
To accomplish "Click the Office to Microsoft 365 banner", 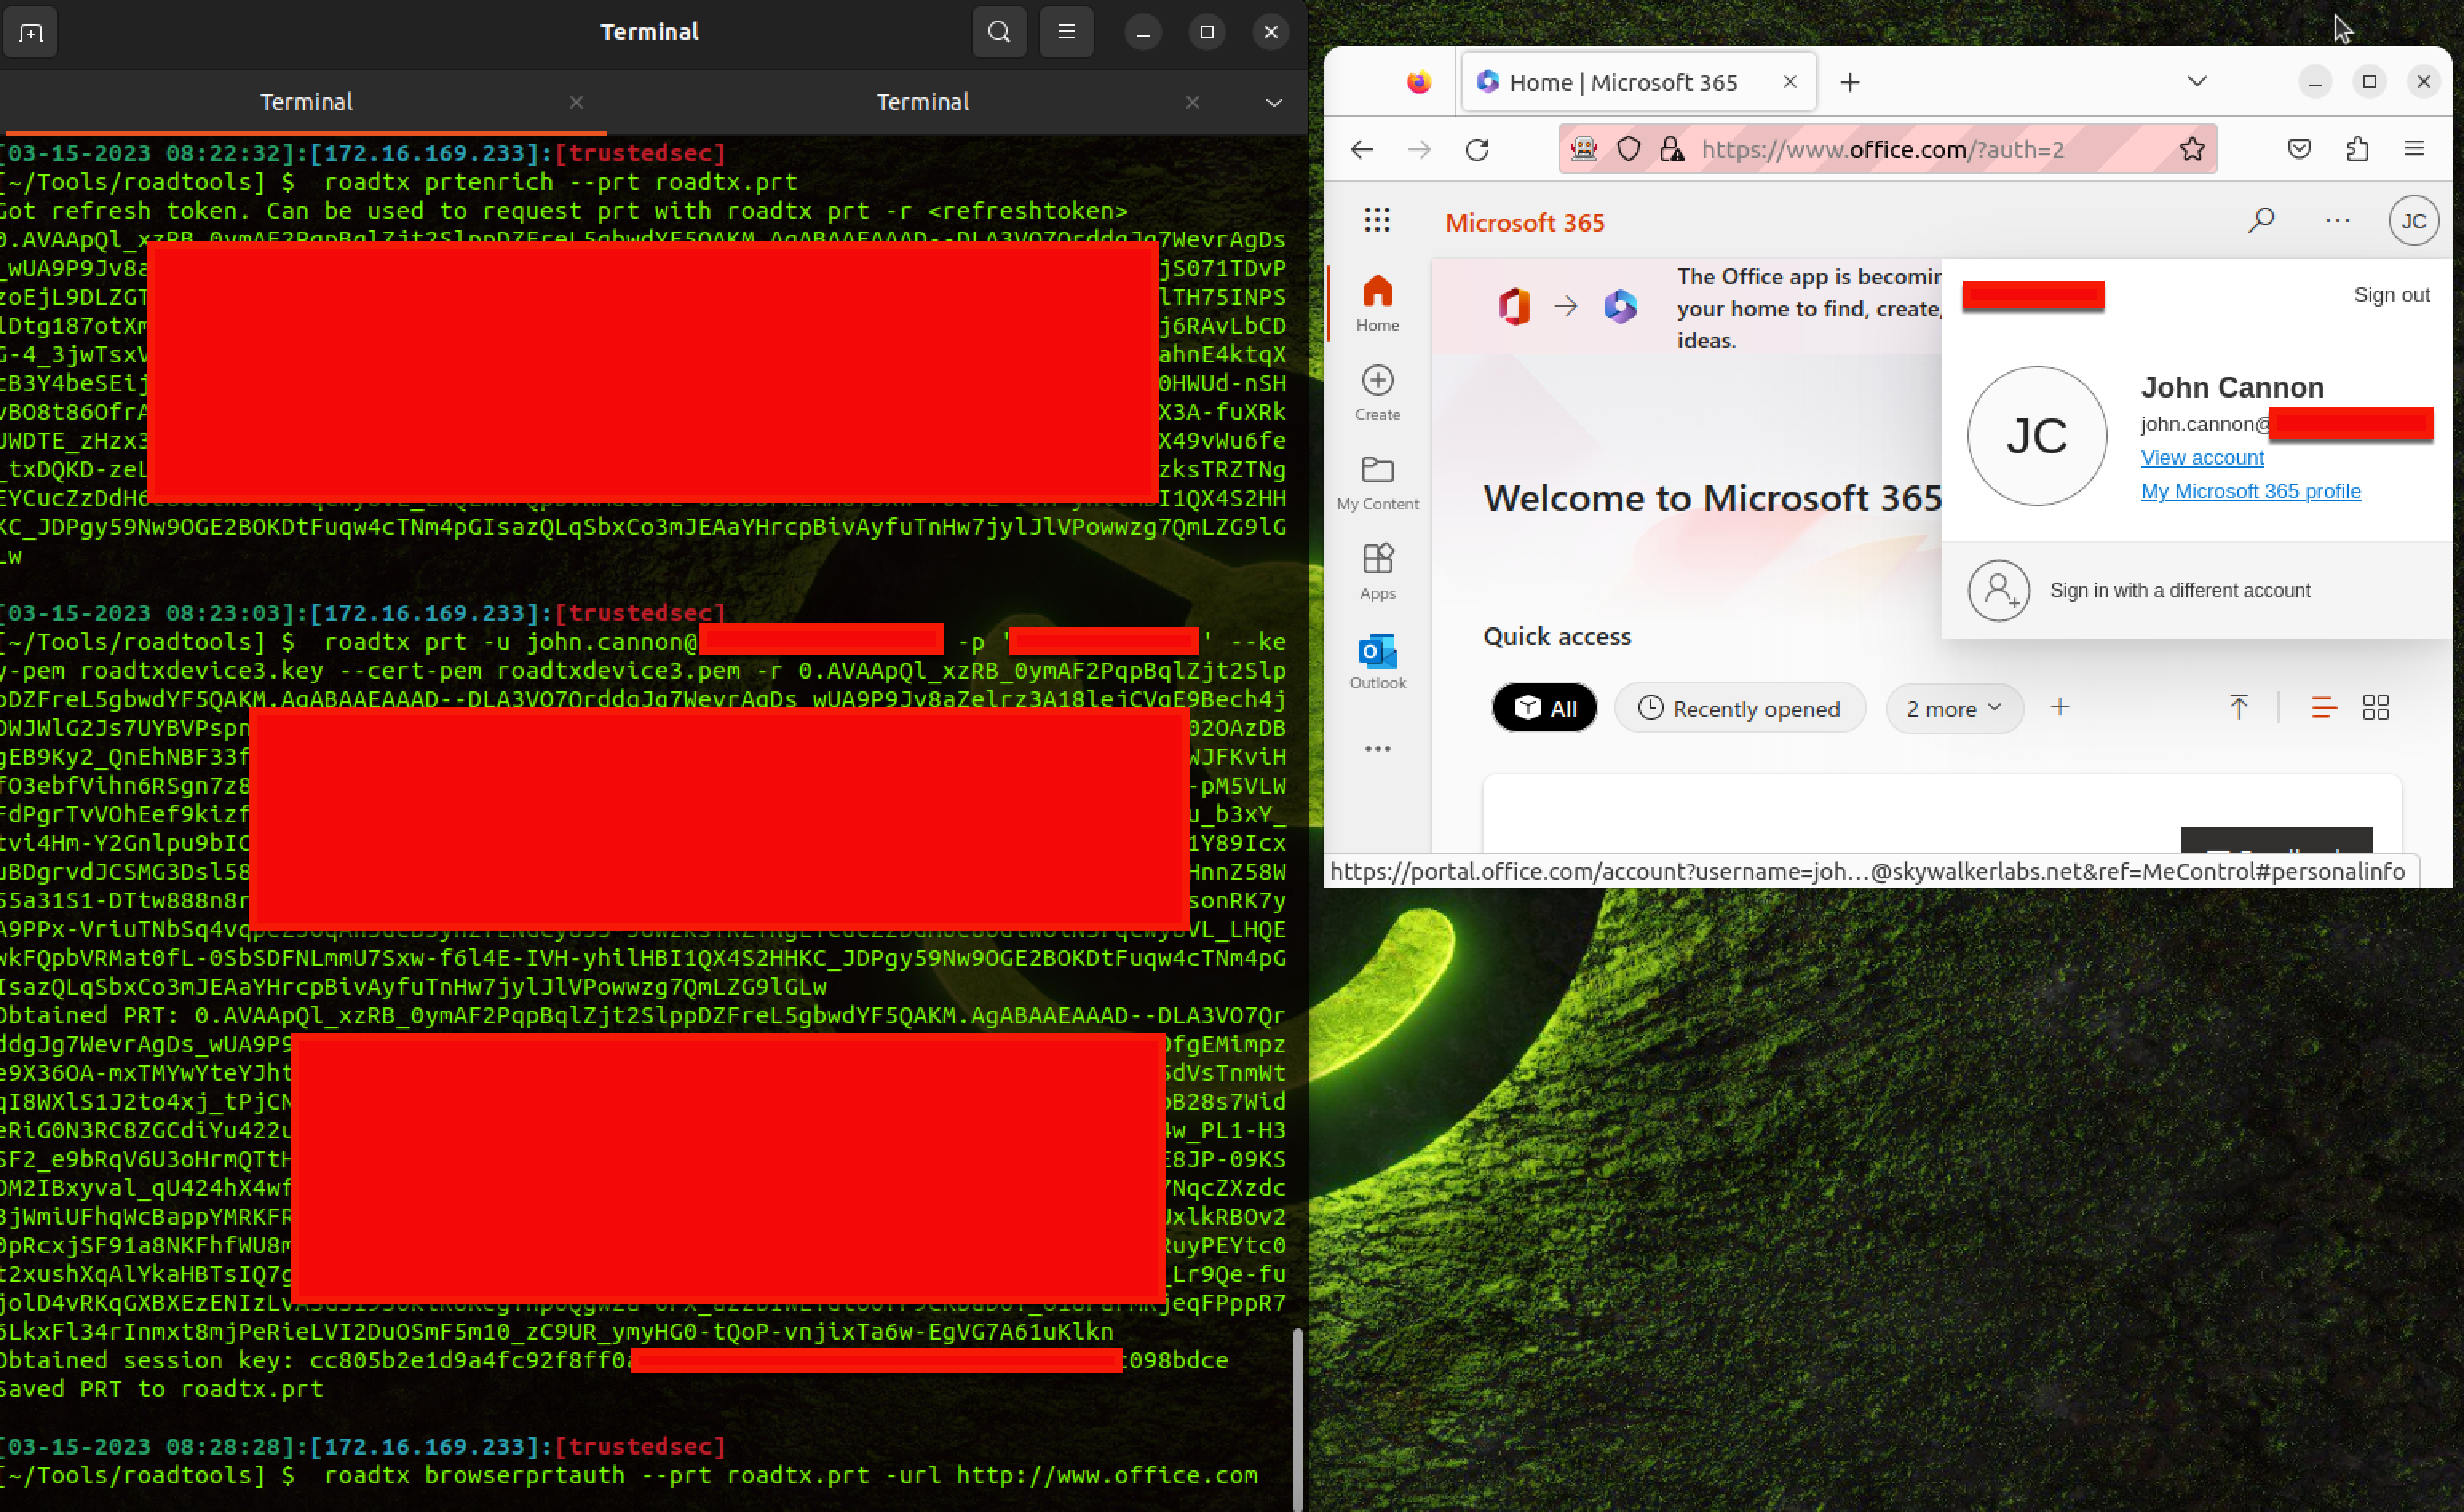I will (1688, 307).
